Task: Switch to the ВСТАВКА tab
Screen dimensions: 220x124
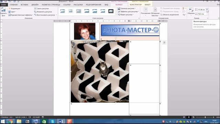Action: 24,5
